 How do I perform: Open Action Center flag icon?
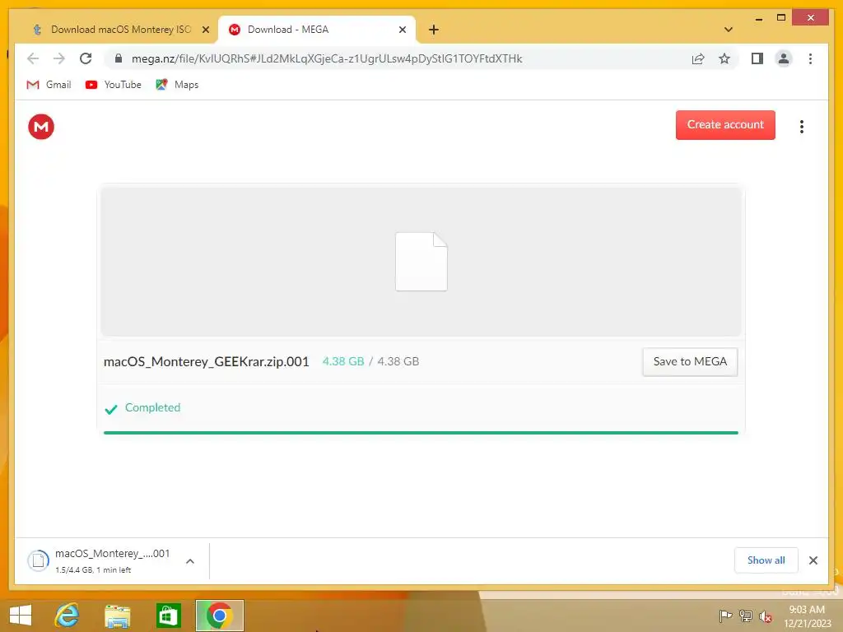point(725,616)
